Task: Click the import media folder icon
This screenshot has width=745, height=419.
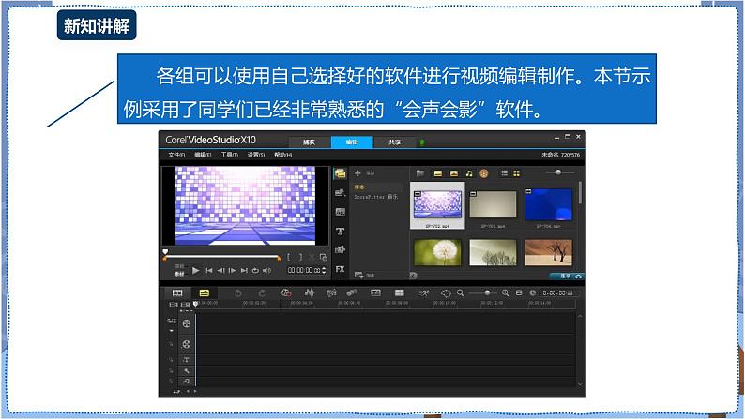Action: tap(420, 173)
